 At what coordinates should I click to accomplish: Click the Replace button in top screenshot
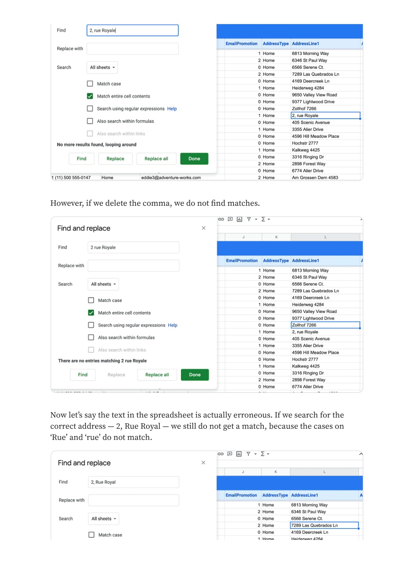[115, 159]
